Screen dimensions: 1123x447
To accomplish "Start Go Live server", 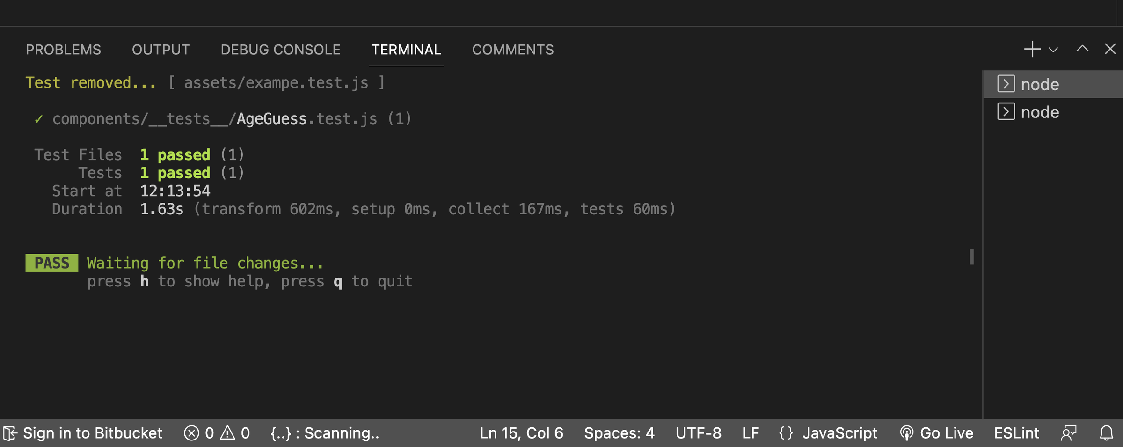I will 936,433.
